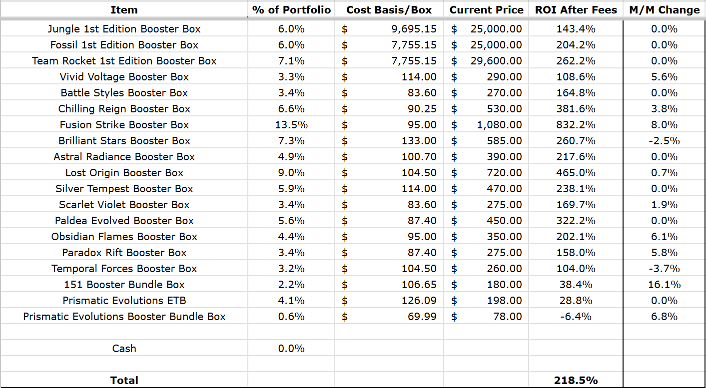Click "Astral Radiance Booster Box" item name
Screen dimensions: 706x388
click(x=124, y=157)
